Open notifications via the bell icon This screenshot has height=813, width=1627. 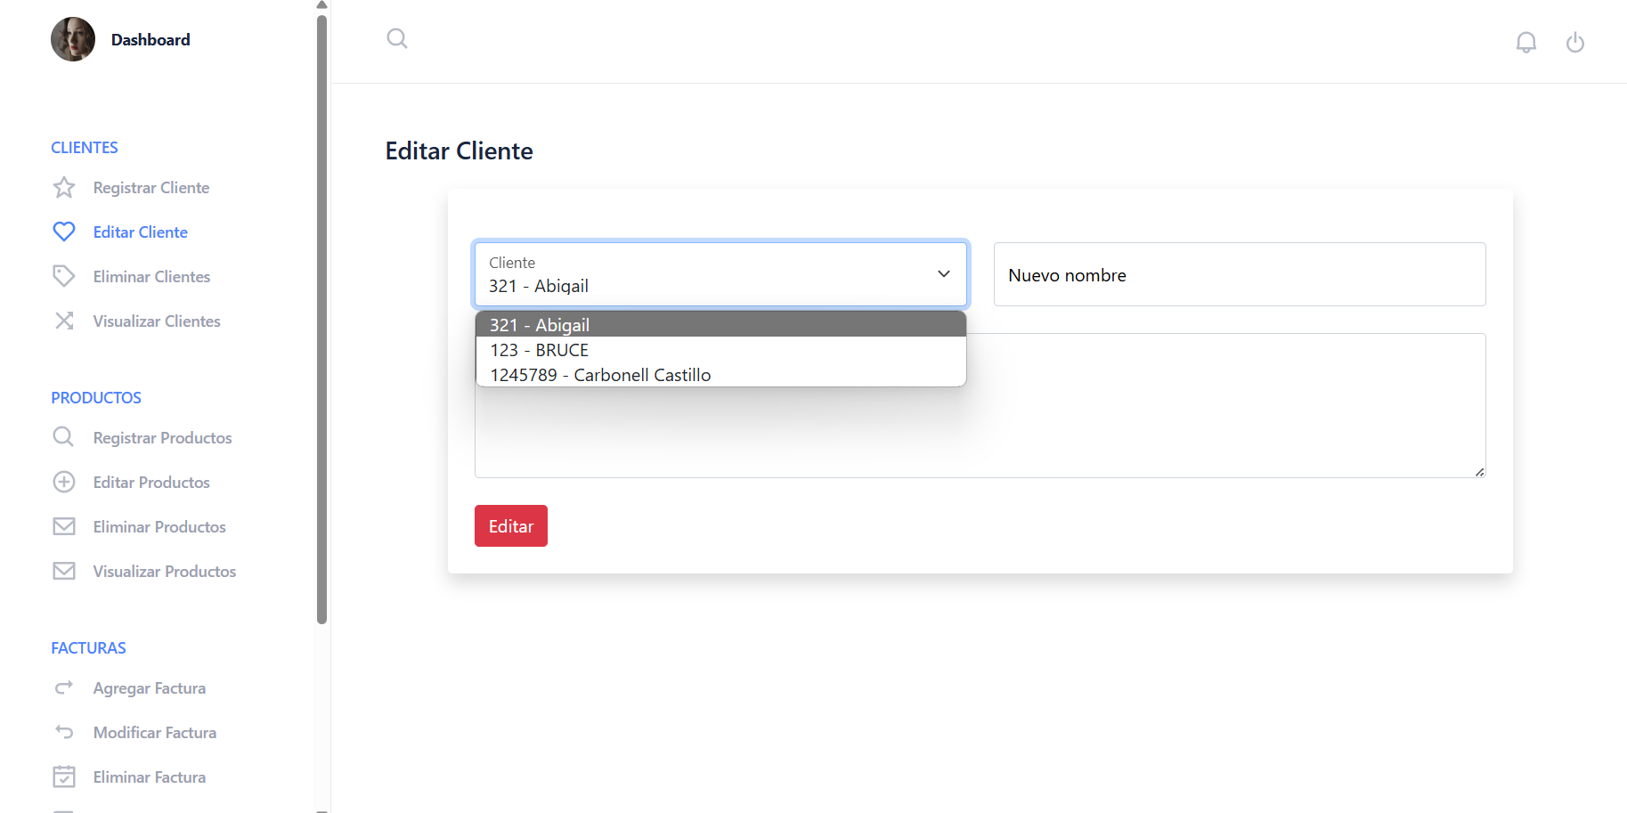point(1526,41)
